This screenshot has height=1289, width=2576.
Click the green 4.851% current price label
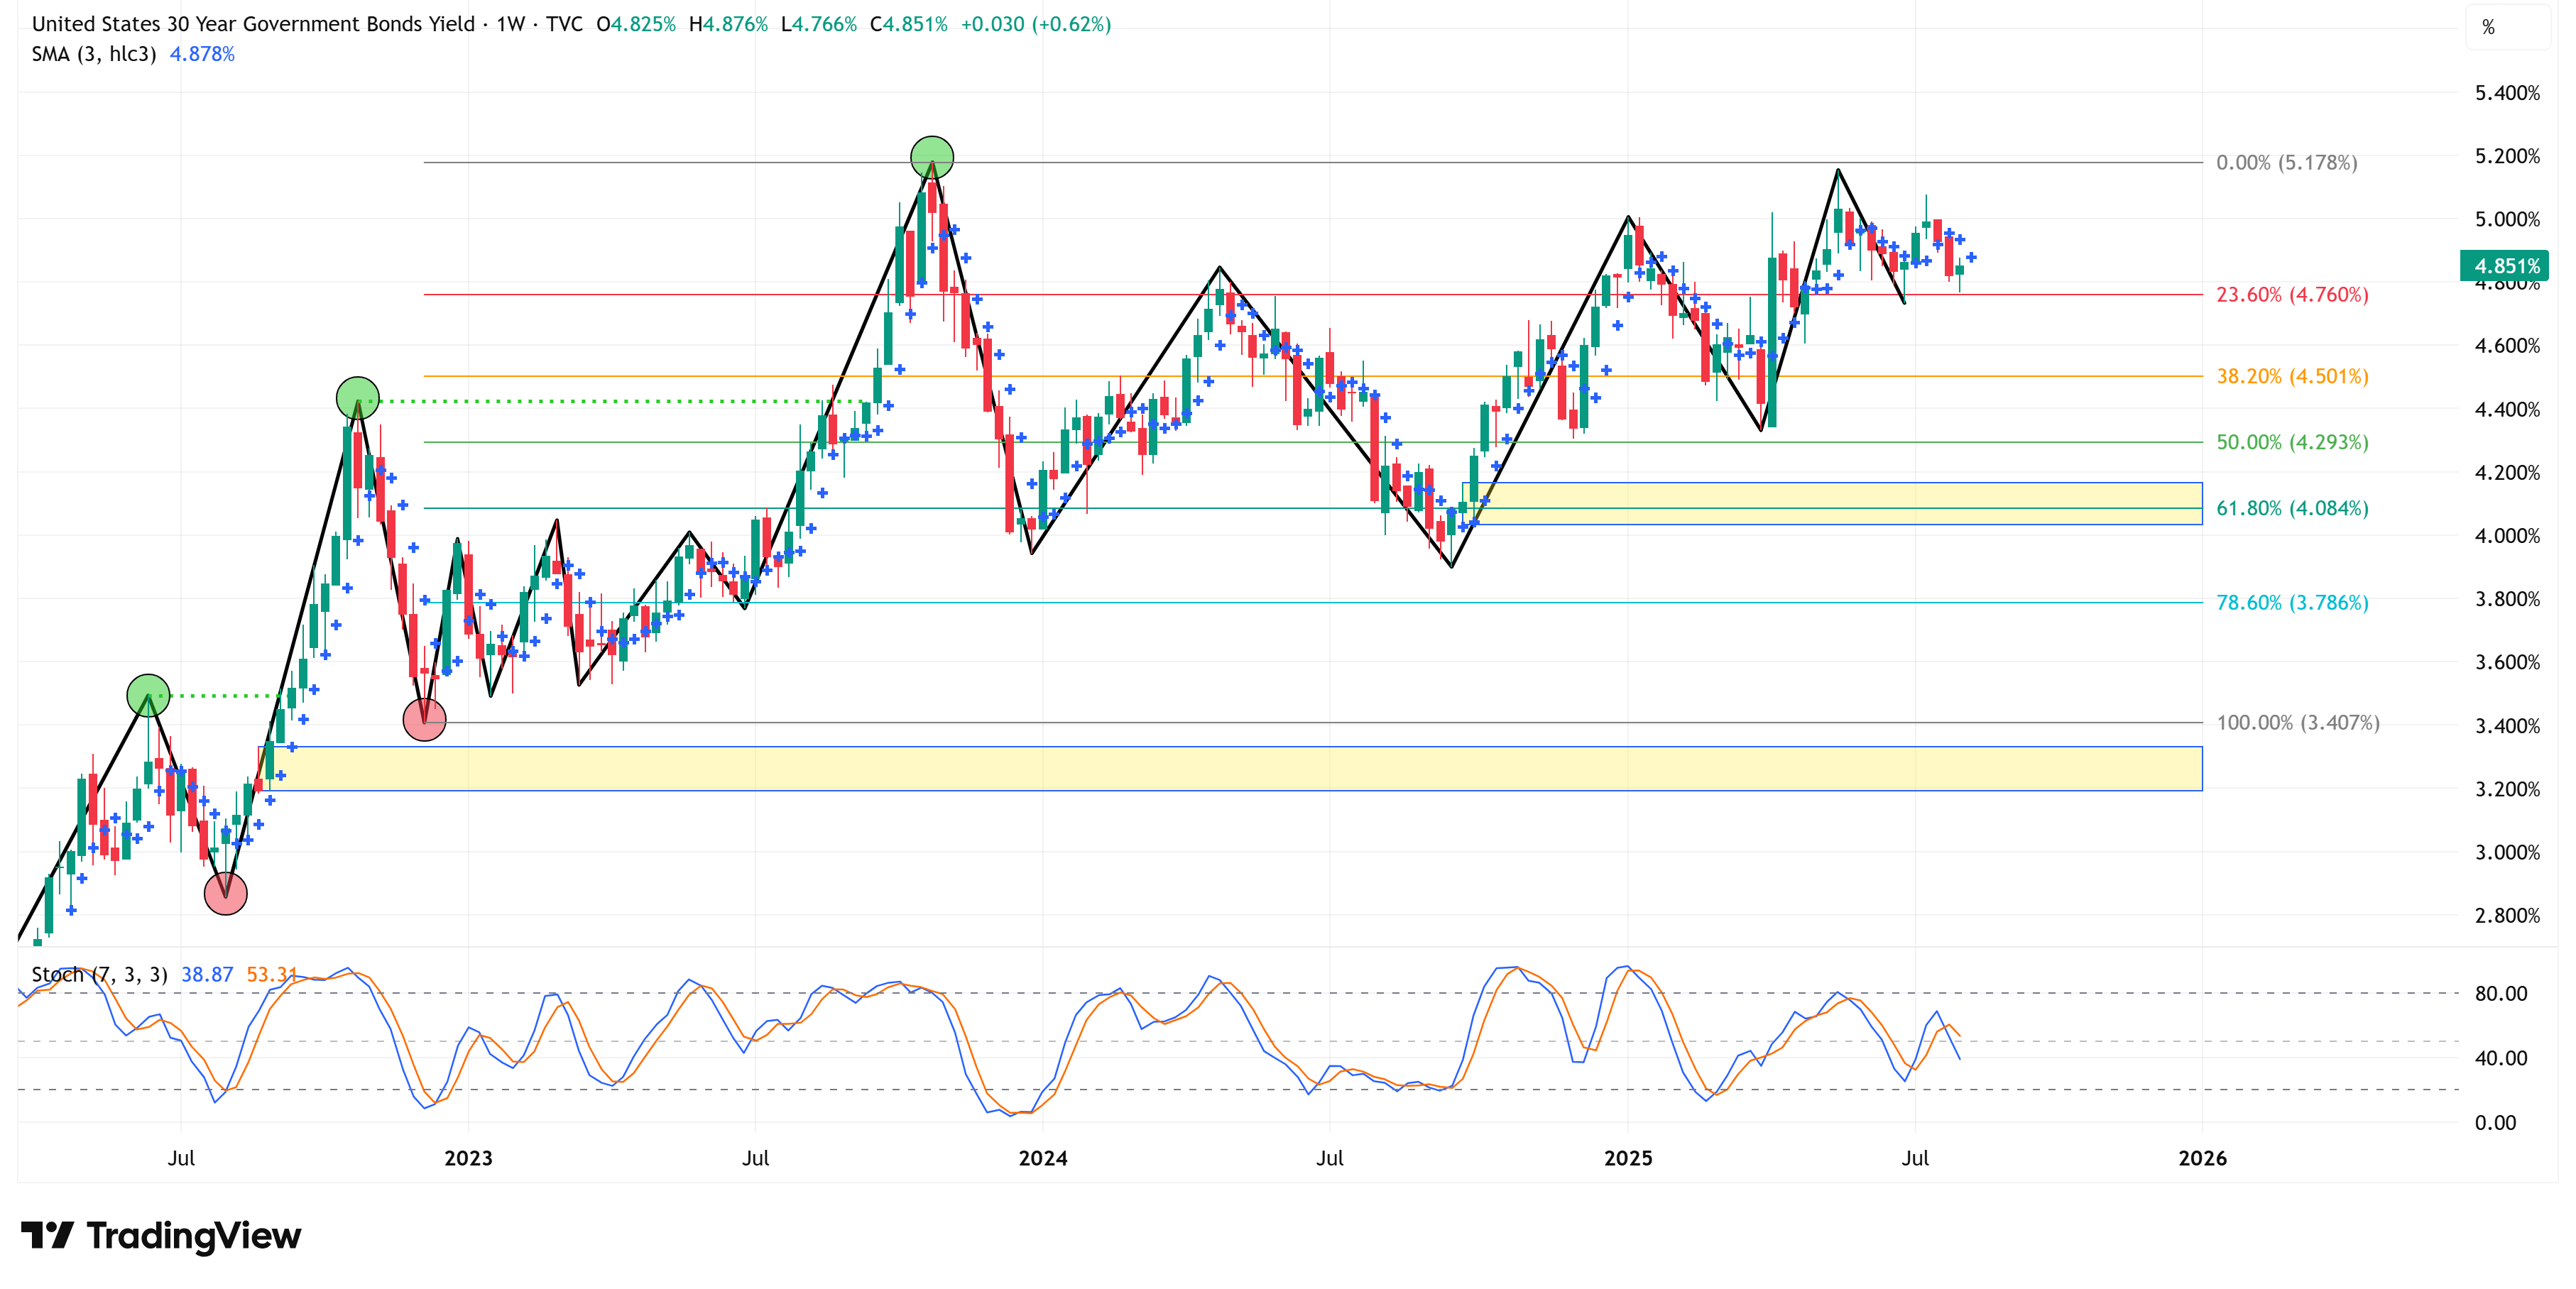point(2504,266)
